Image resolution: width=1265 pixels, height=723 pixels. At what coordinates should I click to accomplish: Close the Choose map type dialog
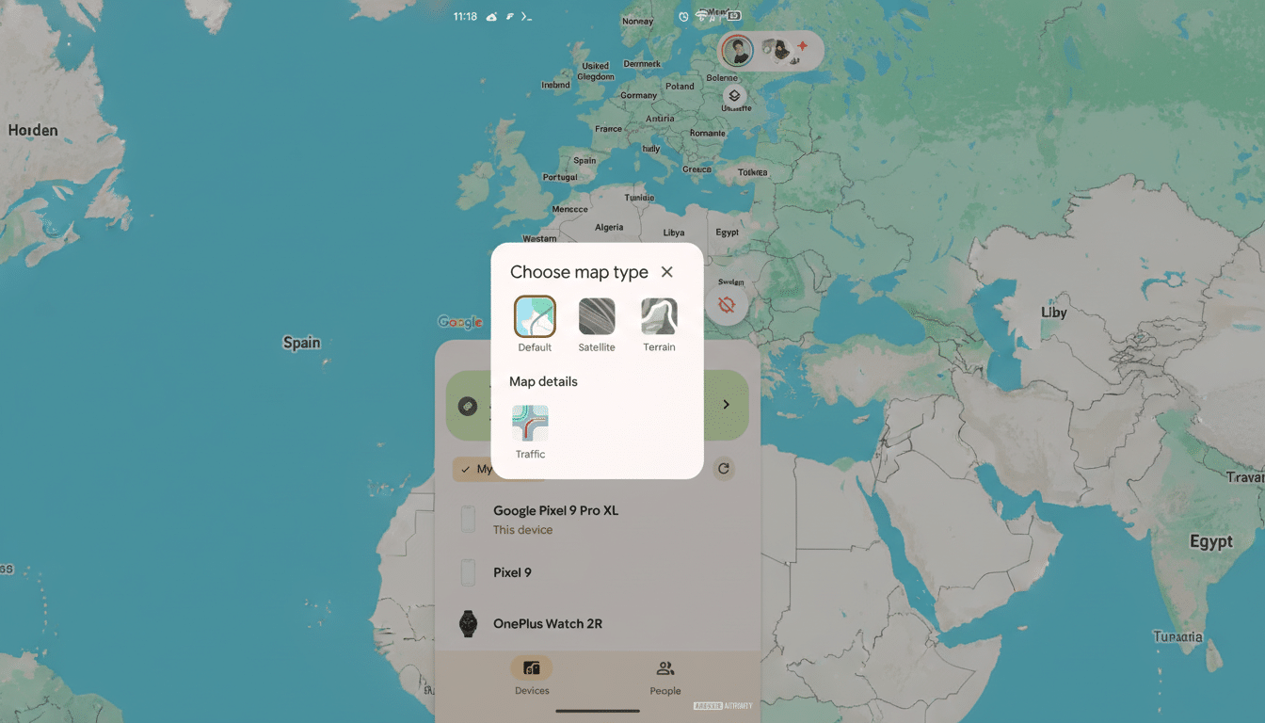(x=666, y=272)
